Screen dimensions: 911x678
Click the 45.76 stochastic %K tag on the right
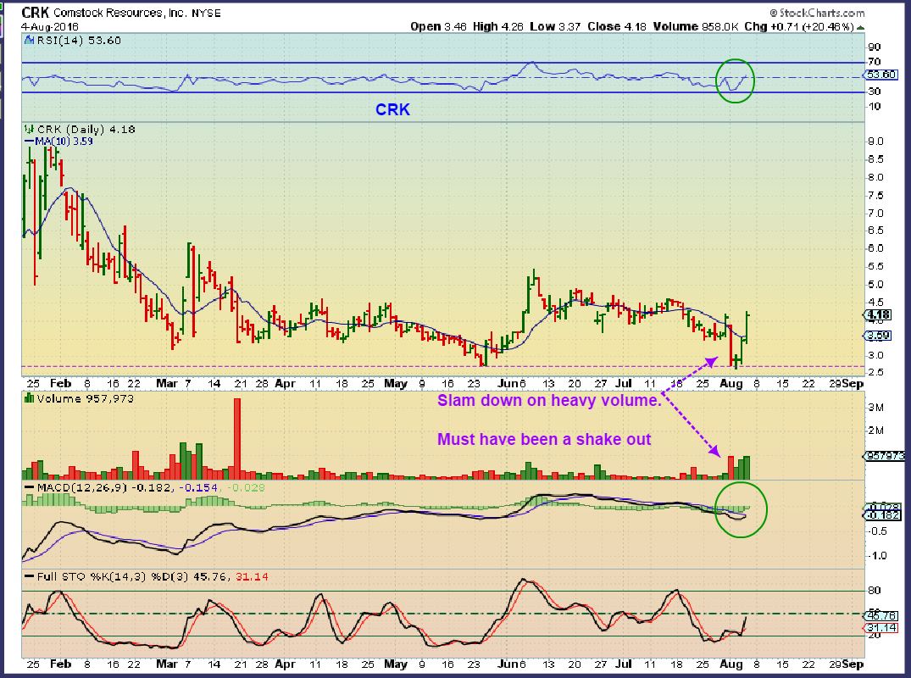[x=880, y=615]
